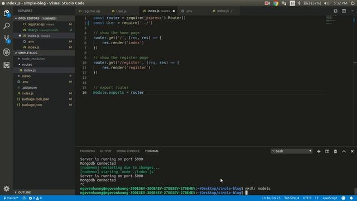
Task: Click the clock showing 5:32 PM
Action: coord(340,3)
